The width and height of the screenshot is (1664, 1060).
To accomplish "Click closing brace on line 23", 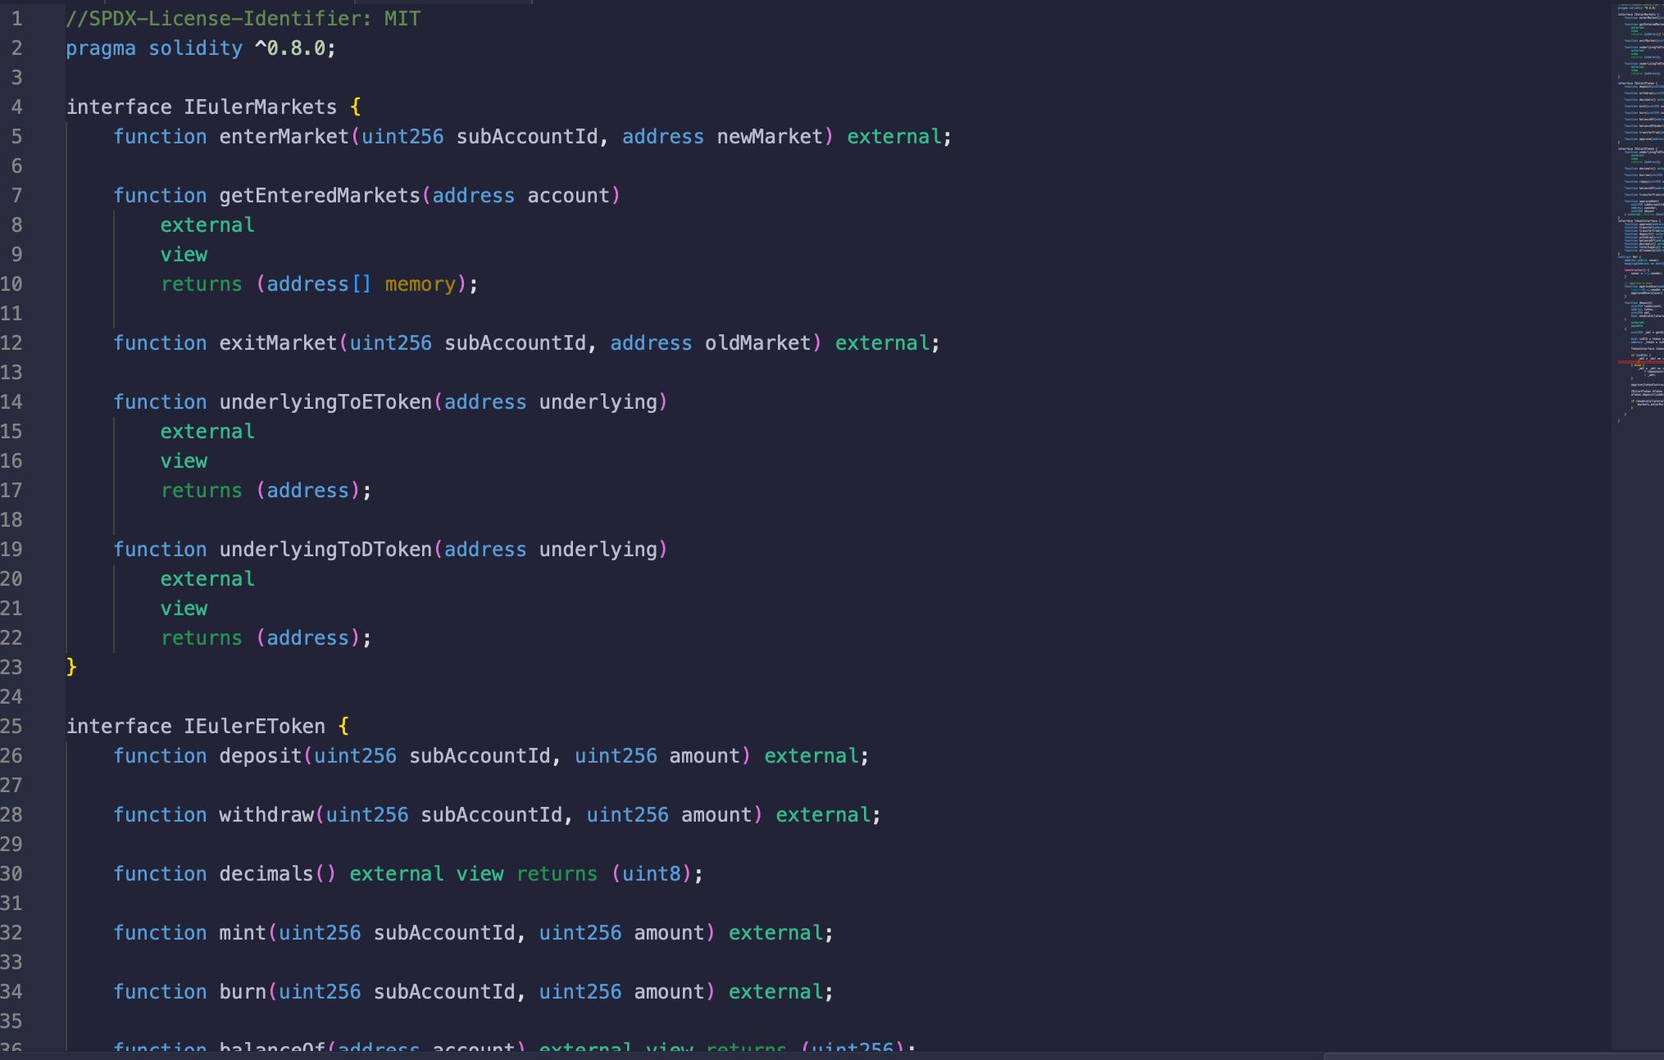I will [x=71, y=667].
